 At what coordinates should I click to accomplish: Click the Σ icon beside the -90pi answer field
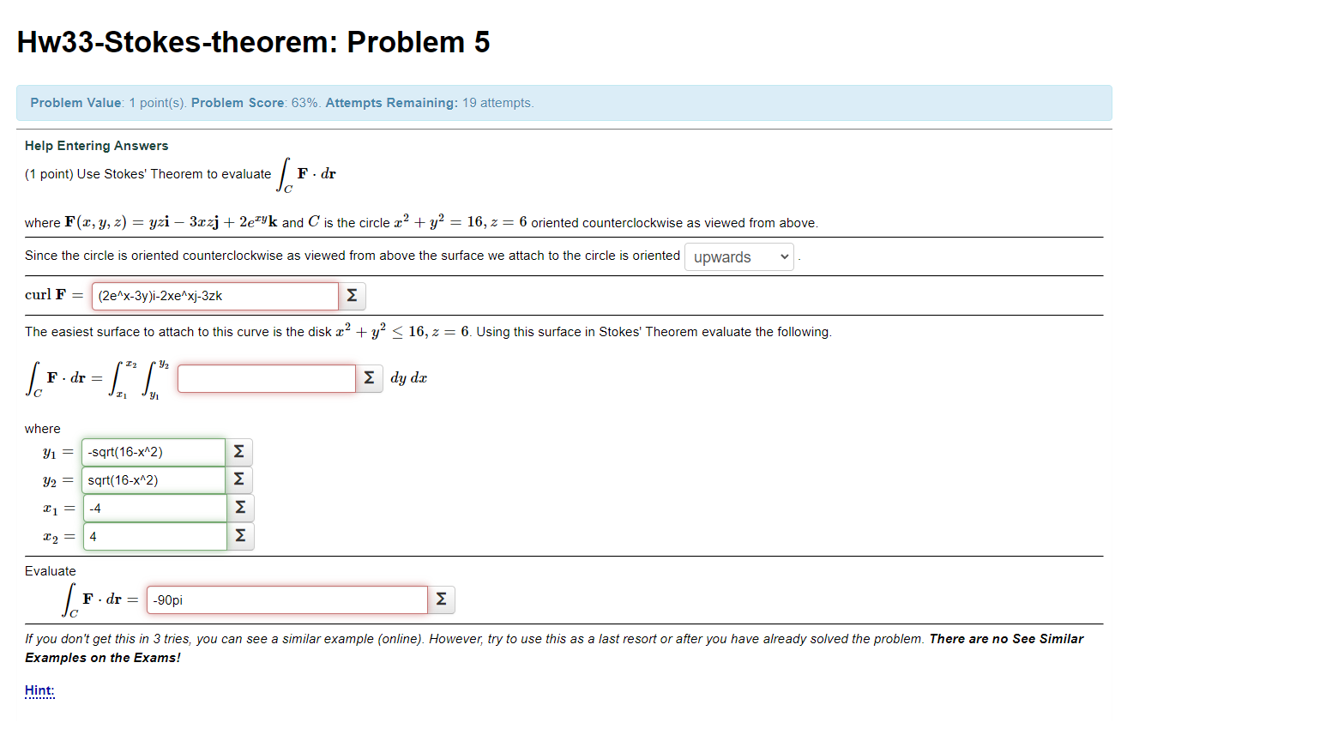click(x=441, y=599)
